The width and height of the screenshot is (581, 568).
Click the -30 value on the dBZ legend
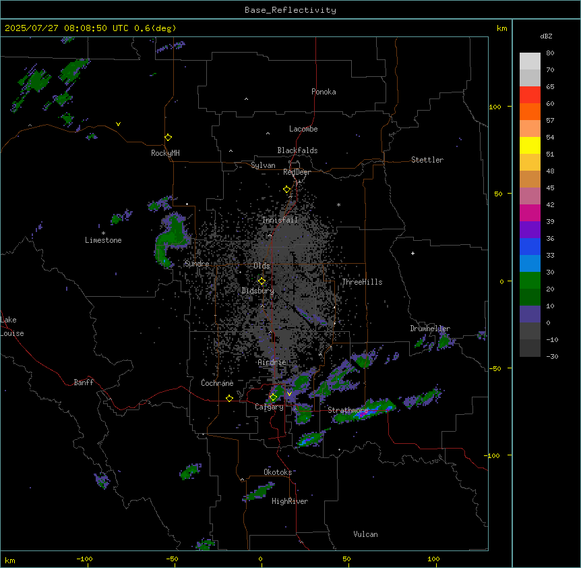coord(552,356)
